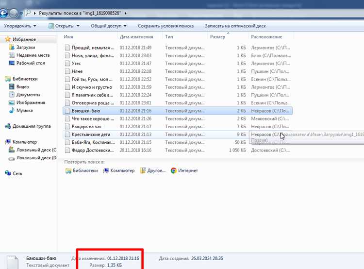The width and height of the screenshot is (364, 269).
Task: Click Записать на оптический диск
Action: [x=235, y=26]
